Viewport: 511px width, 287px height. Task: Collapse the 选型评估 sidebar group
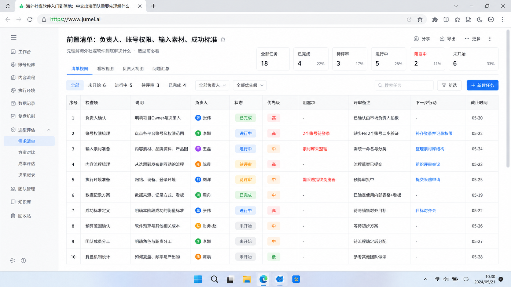(x=49, y=130)
